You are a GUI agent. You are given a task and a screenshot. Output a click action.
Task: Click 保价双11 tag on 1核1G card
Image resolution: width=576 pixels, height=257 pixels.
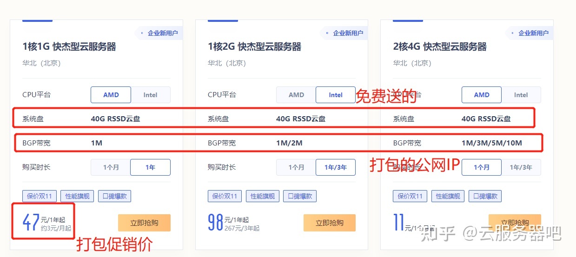pyautogui.click(x=40, y=196)
